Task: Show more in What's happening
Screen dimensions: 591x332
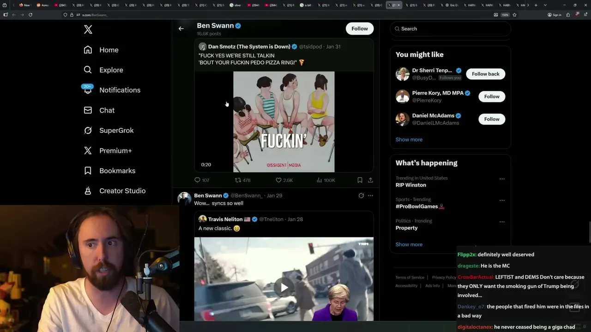Action: pos(409,244)
